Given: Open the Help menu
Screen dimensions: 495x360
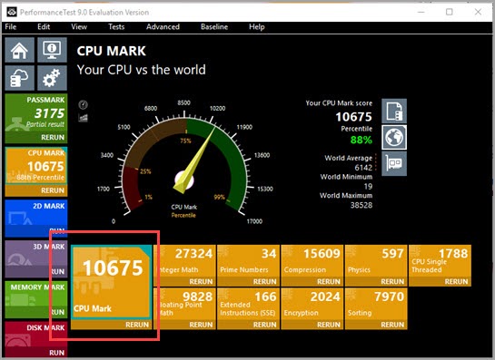Looking at the screenshot, I should click(x=257, y=27).
